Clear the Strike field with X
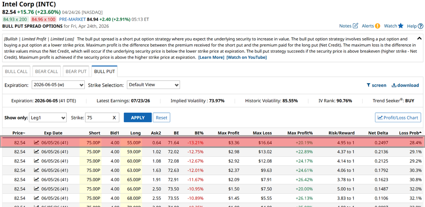The image size is (425, 207). click(x=114, y=118)
